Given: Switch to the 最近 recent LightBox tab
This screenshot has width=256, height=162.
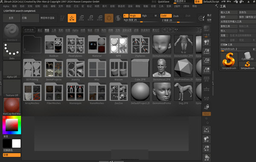Looking at the screenshot, I should (x=40, y=30).
